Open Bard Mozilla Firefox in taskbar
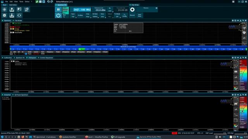 point(96,137)
